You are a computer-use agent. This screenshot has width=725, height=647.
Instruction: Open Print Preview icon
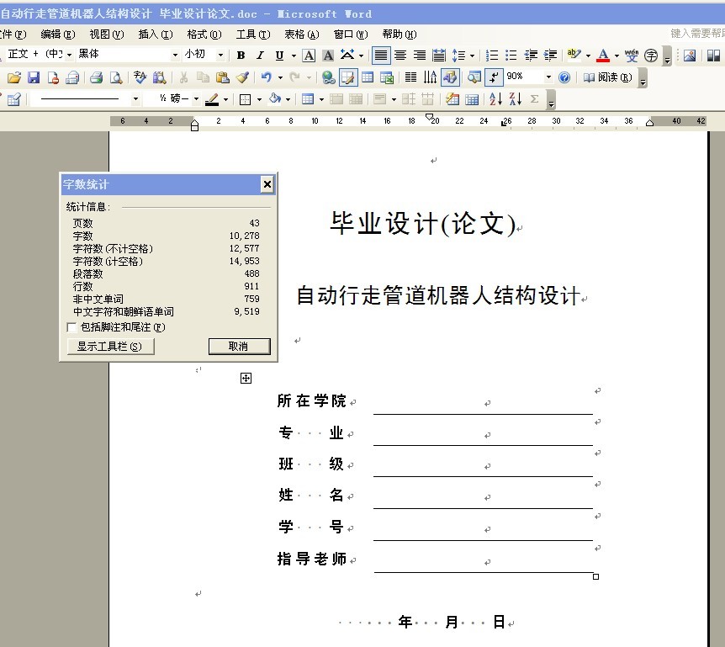point(116,77)
